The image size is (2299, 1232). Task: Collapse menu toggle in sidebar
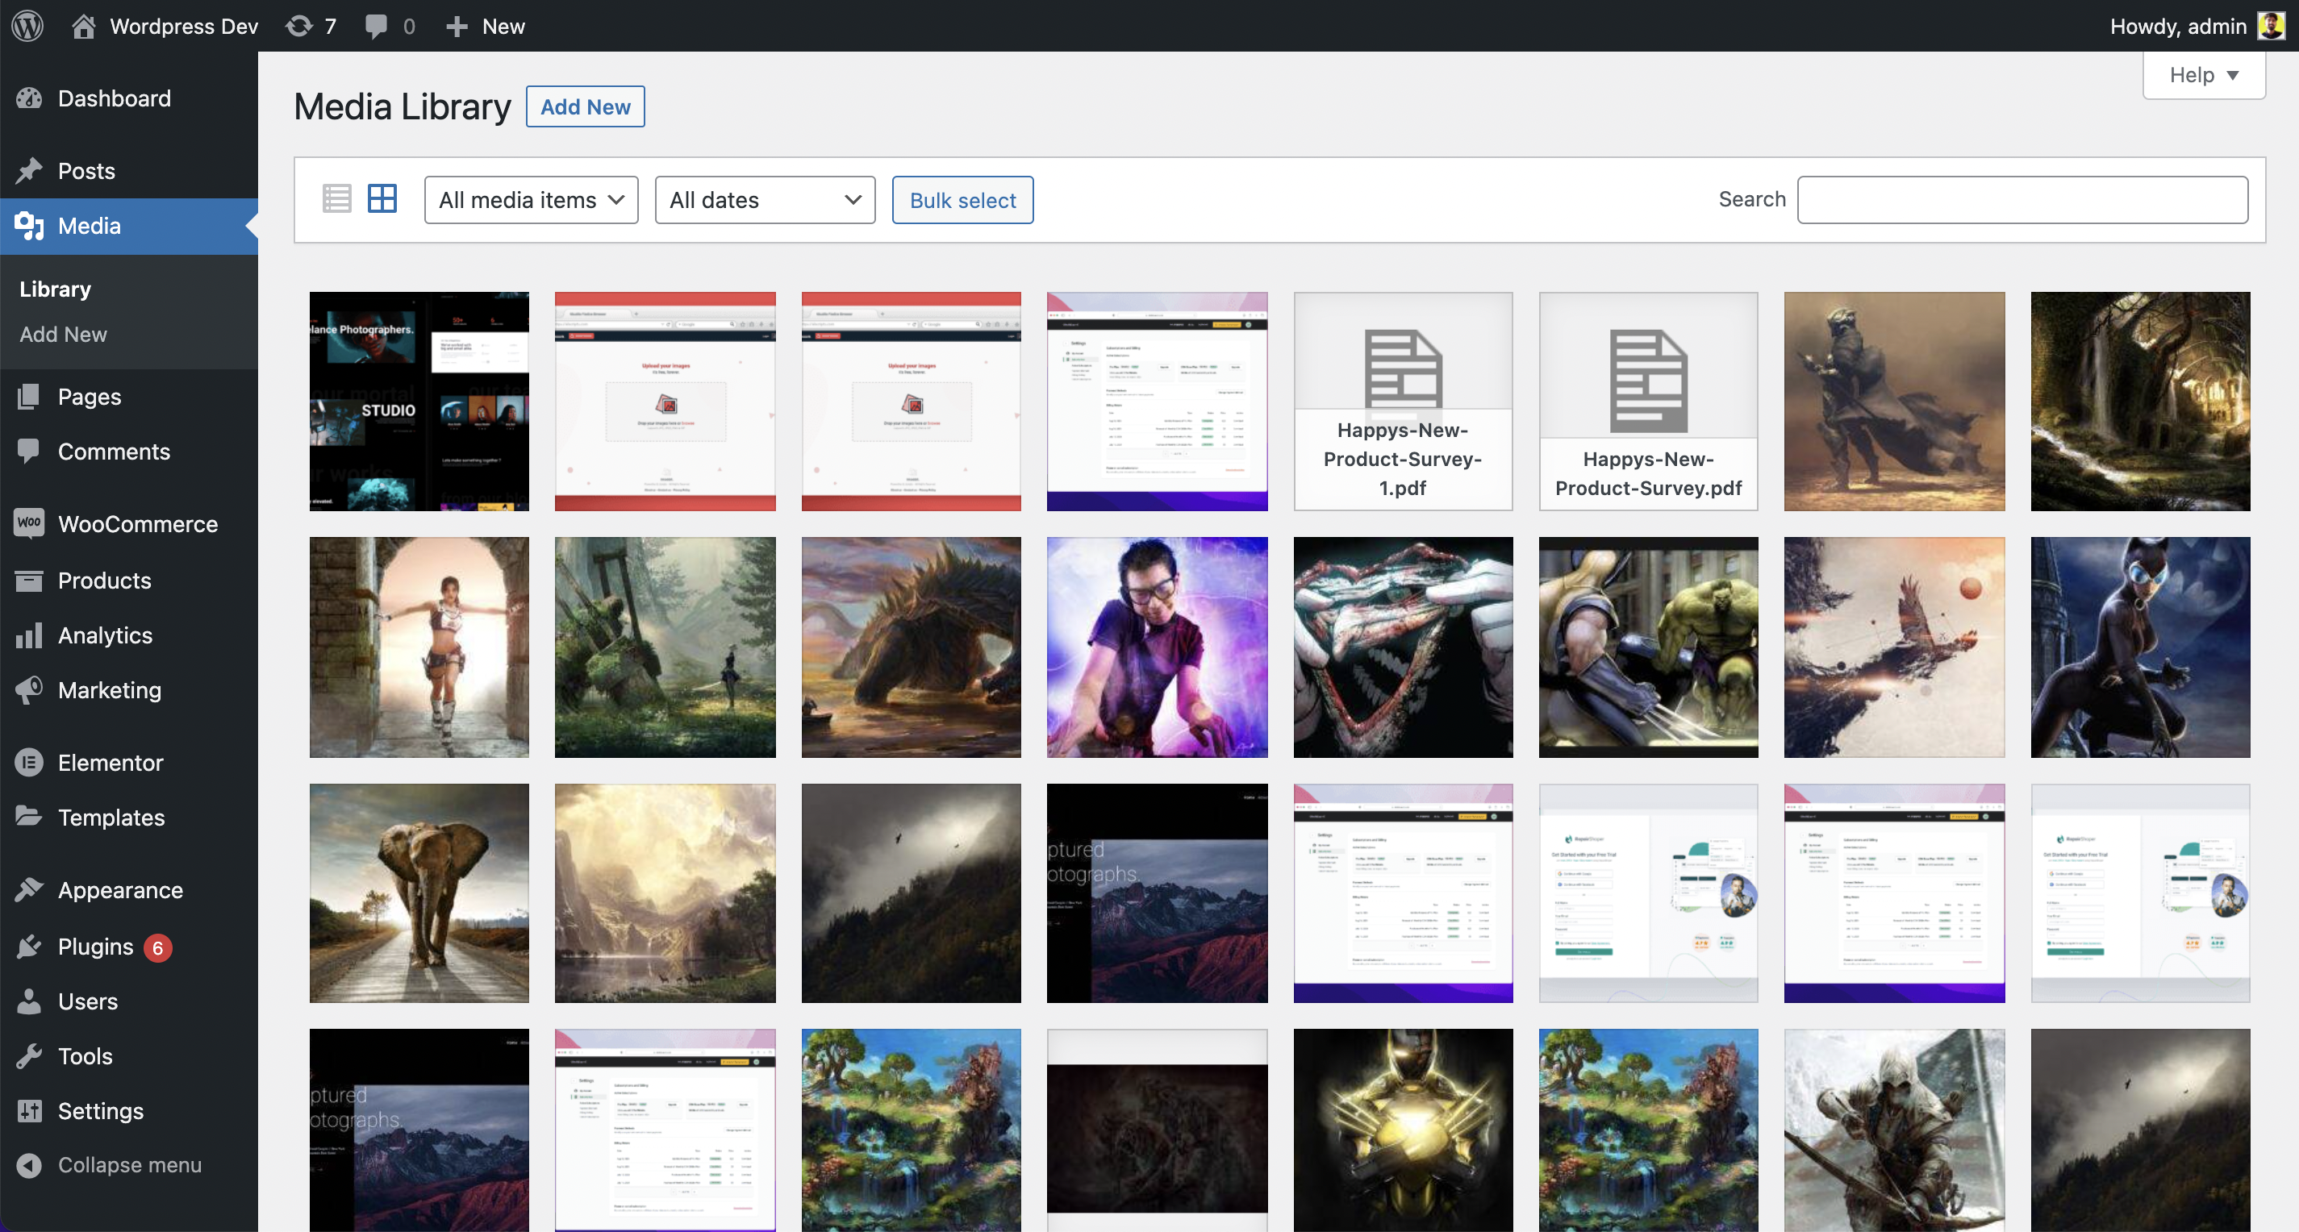(128, 1164)
